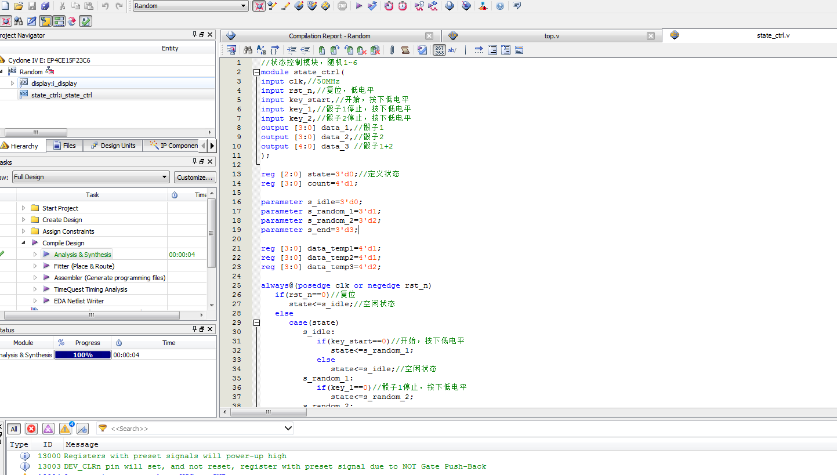Undo the last edit
837x475 pixels.
point(105,6)
